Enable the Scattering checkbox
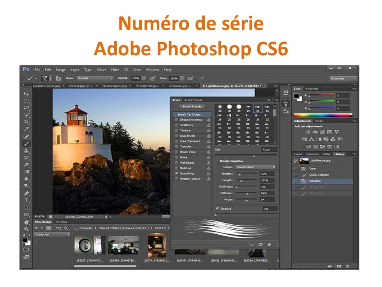 point(176,125)
